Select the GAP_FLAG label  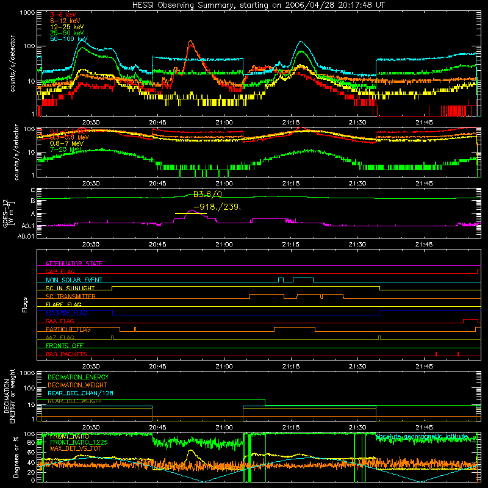pyautogui.click(x=60, y=271)
